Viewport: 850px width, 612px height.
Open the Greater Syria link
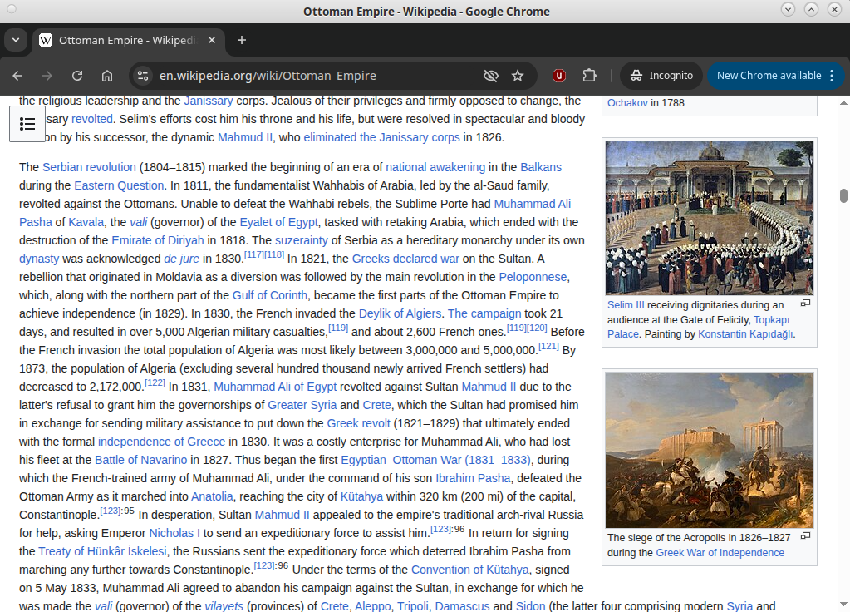(x=302, y=405)
